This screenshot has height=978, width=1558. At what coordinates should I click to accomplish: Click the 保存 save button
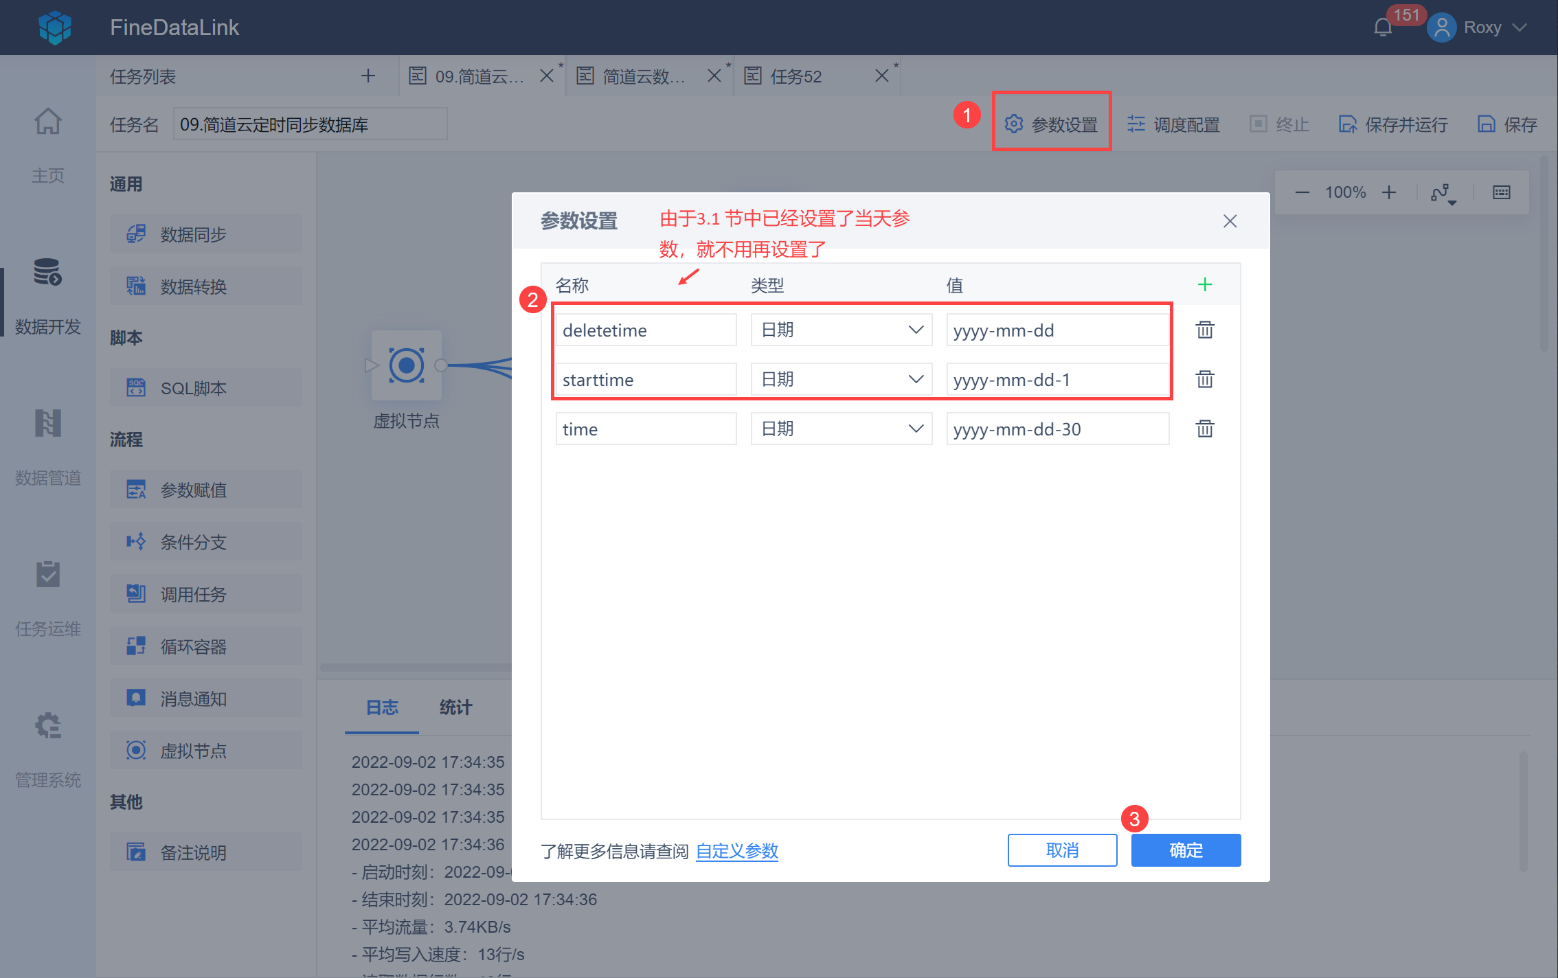tap(1508, 124)
